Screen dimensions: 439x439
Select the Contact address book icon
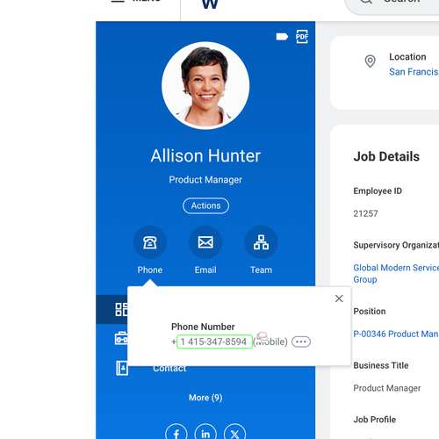122,368
